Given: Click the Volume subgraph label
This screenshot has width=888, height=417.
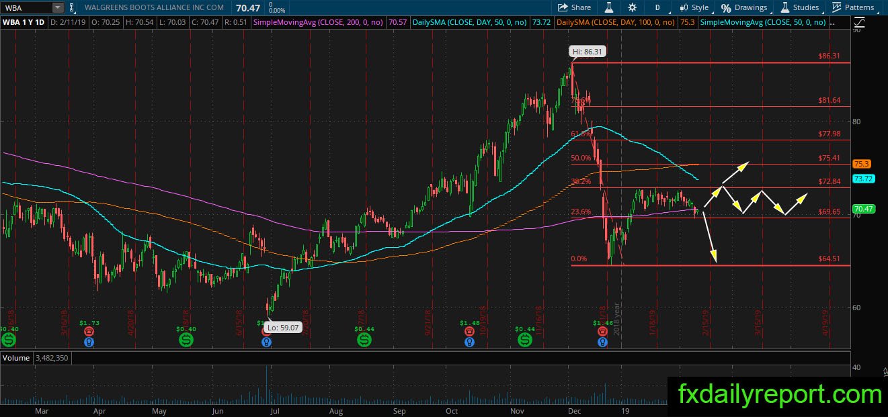Looking at the screenshot, I should pos(15,358).
